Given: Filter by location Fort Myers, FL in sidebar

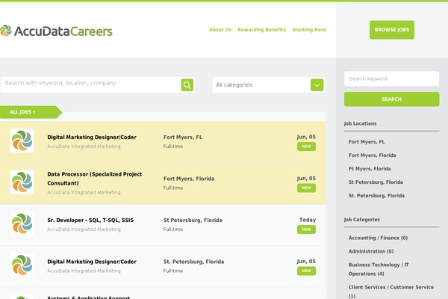Looking at the screenshot, I should [x=367, y=141].
